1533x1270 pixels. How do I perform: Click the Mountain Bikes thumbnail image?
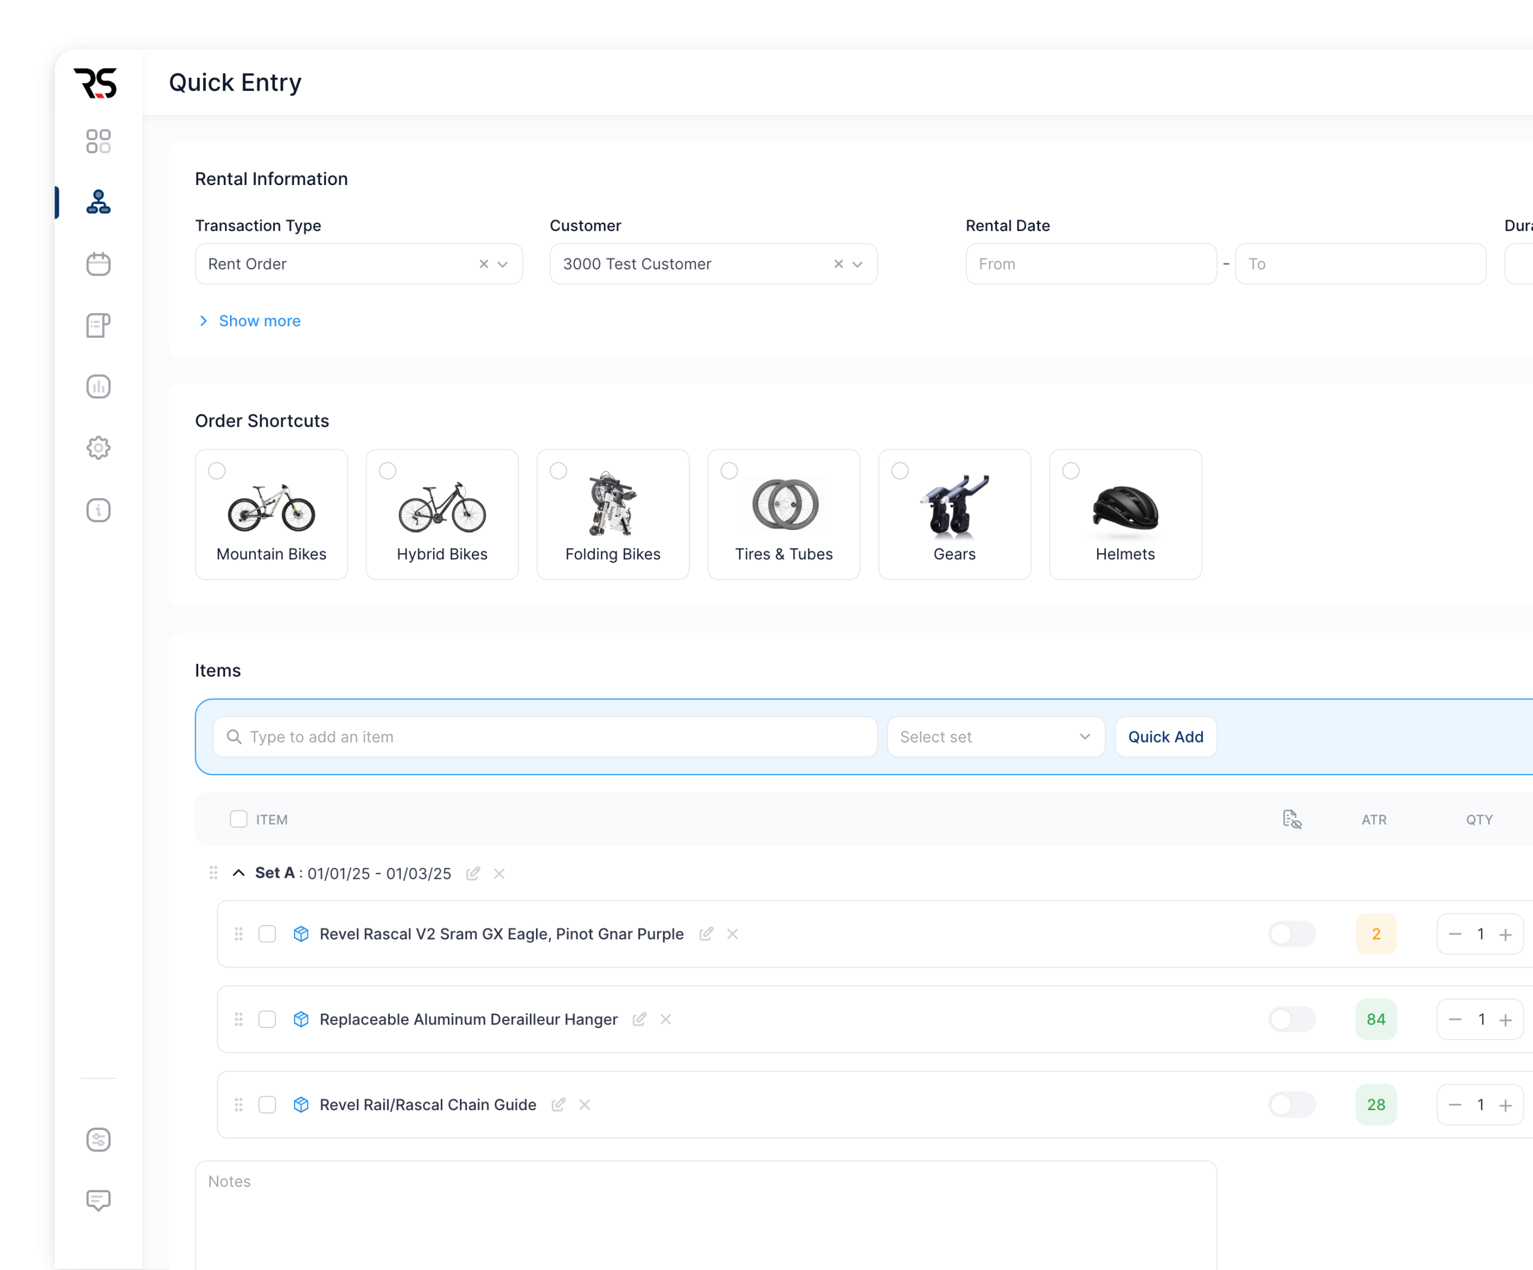tap(271, 507)
